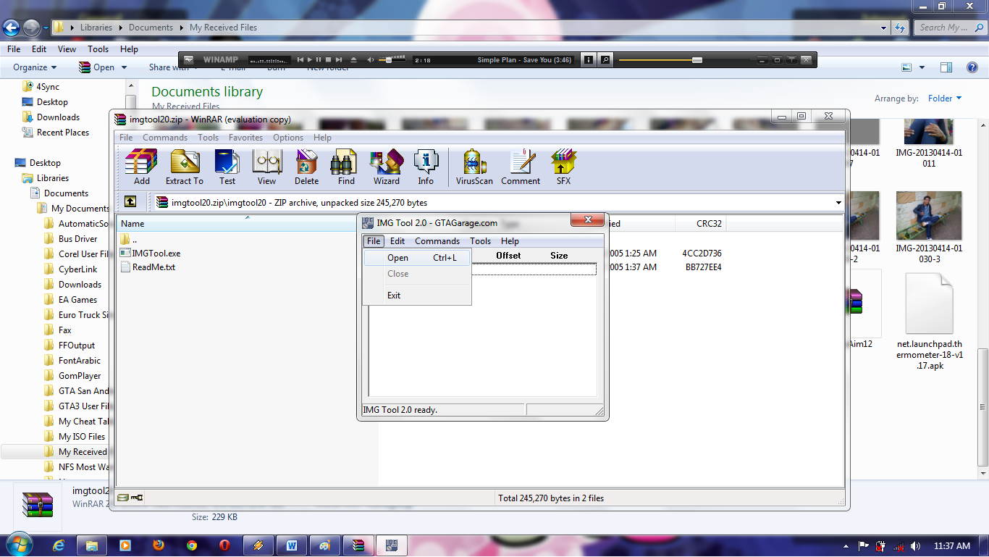Open the Help menu in IMG Tool

[x=510, y=241]
